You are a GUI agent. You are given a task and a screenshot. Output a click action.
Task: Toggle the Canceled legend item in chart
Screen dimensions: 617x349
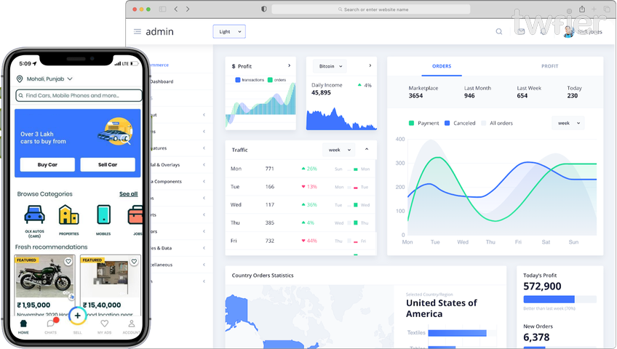coord(459,124)
